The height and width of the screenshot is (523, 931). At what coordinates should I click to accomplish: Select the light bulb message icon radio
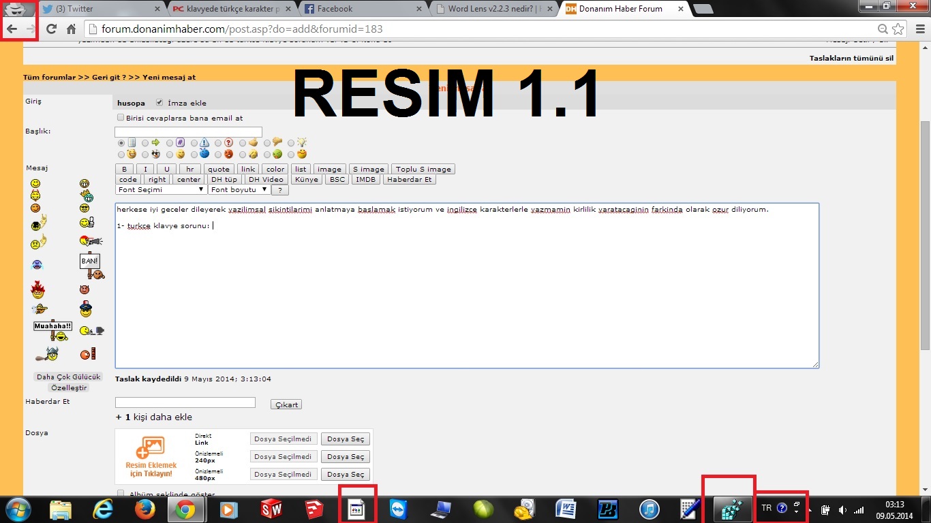click(292, 143)
